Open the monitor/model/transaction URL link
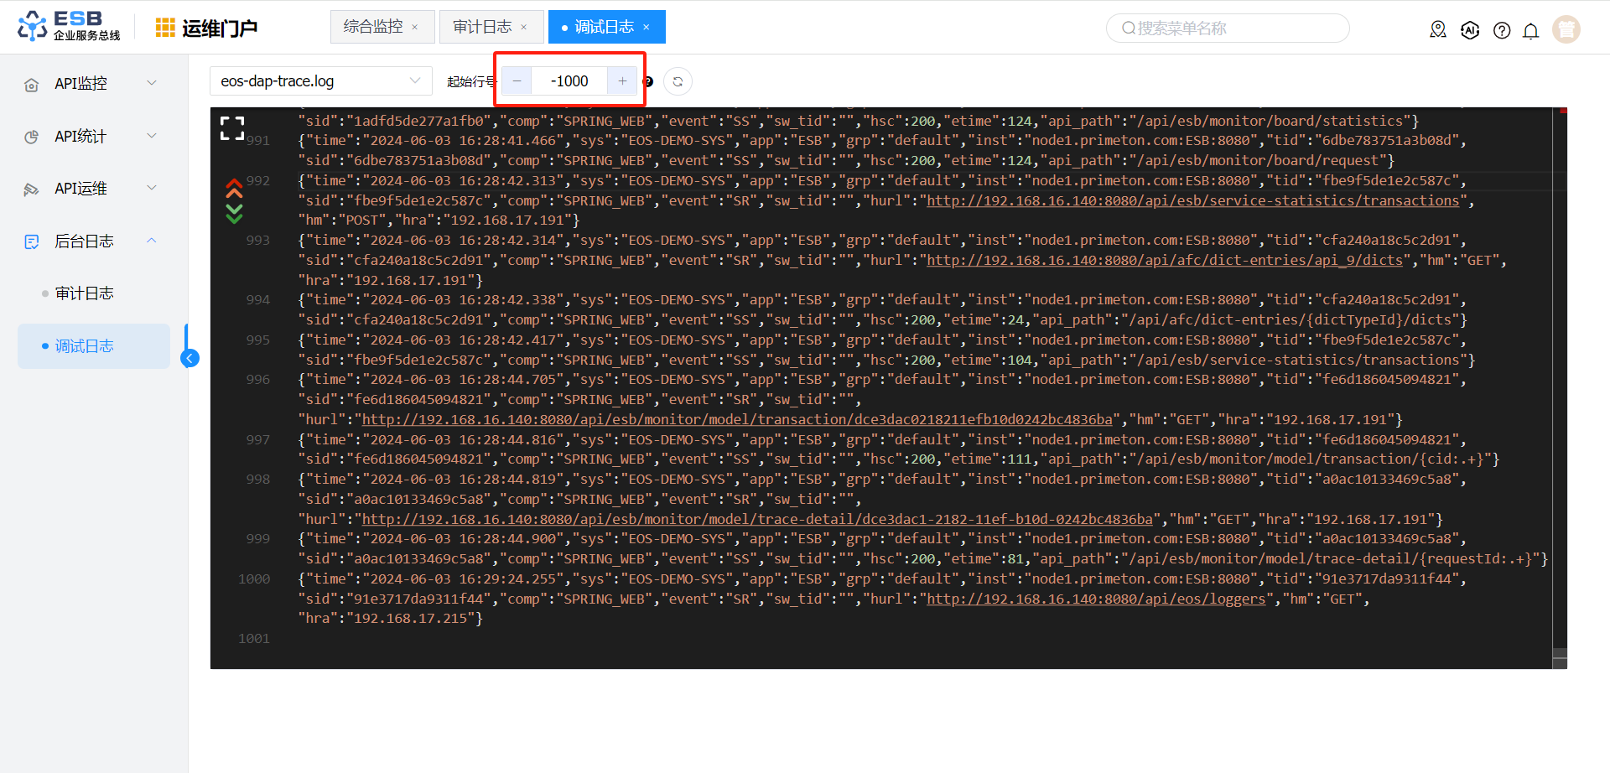This screenshot has width=1610, height=773. coord(737,419)
